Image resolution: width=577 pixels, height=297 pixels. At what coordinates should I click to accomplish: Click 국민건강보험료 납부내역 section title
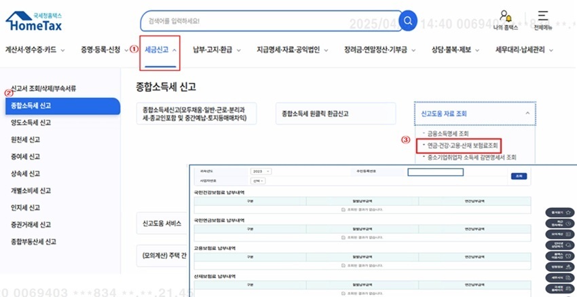tap(219, 192)
